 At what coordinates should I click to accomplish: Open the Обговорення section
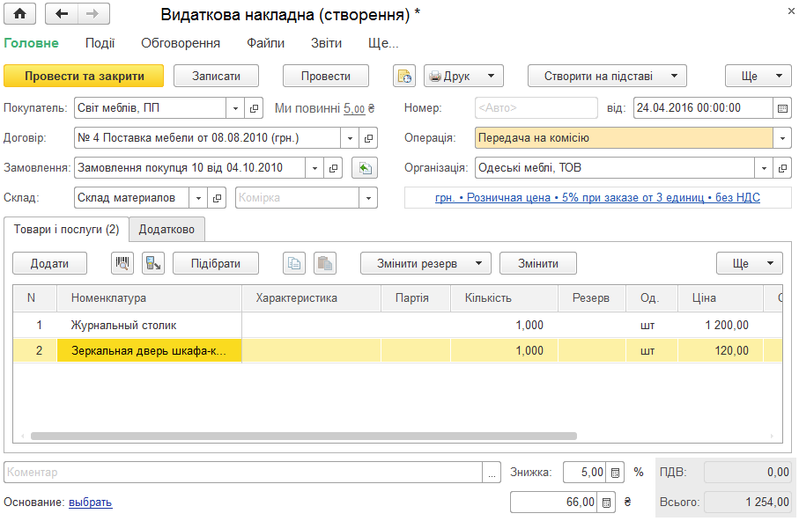(x=181, y=43)
